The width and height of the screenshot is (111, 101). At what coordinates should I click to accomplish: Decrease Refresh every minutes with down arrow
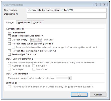coord(40,40)
